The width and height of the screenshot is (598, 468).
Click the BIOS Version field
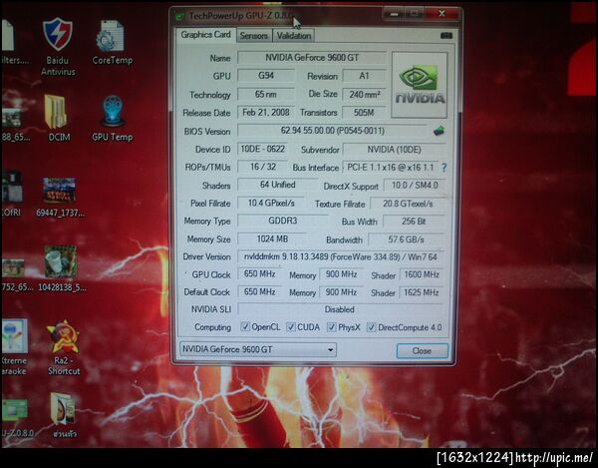click(332, 131)
